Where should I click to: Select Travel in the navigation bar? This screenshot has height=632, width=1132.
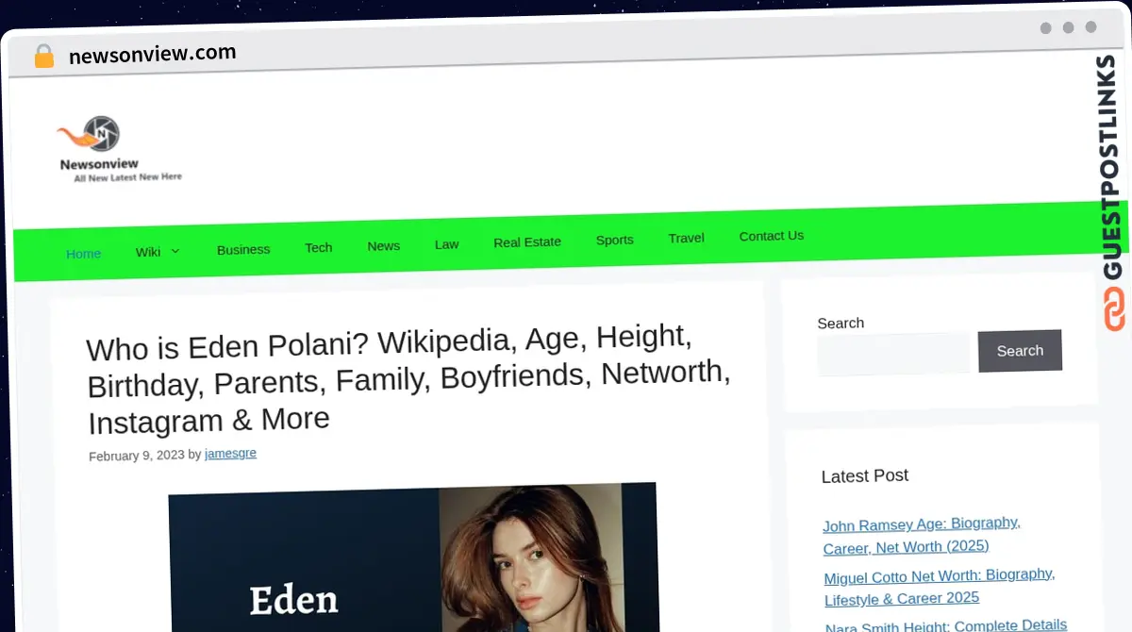tap(686, 238)
